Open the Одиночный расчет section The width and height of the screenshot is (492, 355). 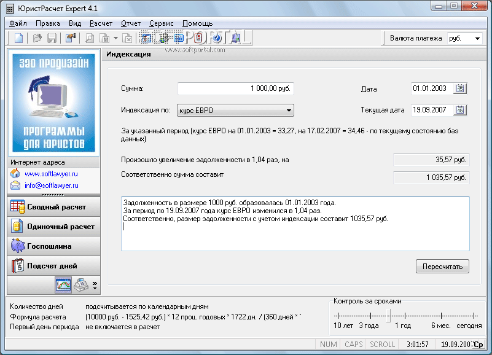coord(53,227)
